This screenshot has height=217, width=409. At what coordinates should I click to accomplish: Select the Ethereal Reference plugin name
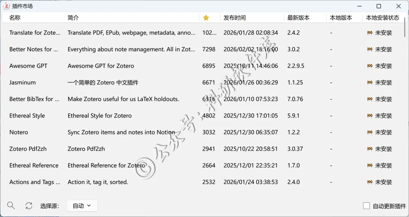34,165
